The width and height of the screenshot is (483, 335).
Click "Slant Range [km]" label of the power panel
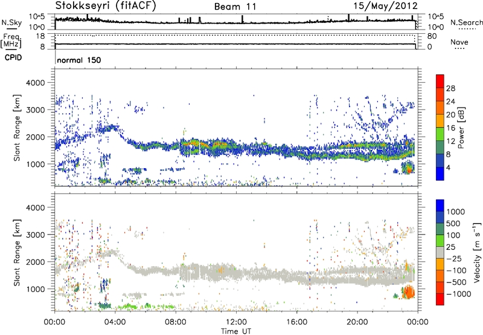click(17, 128)
